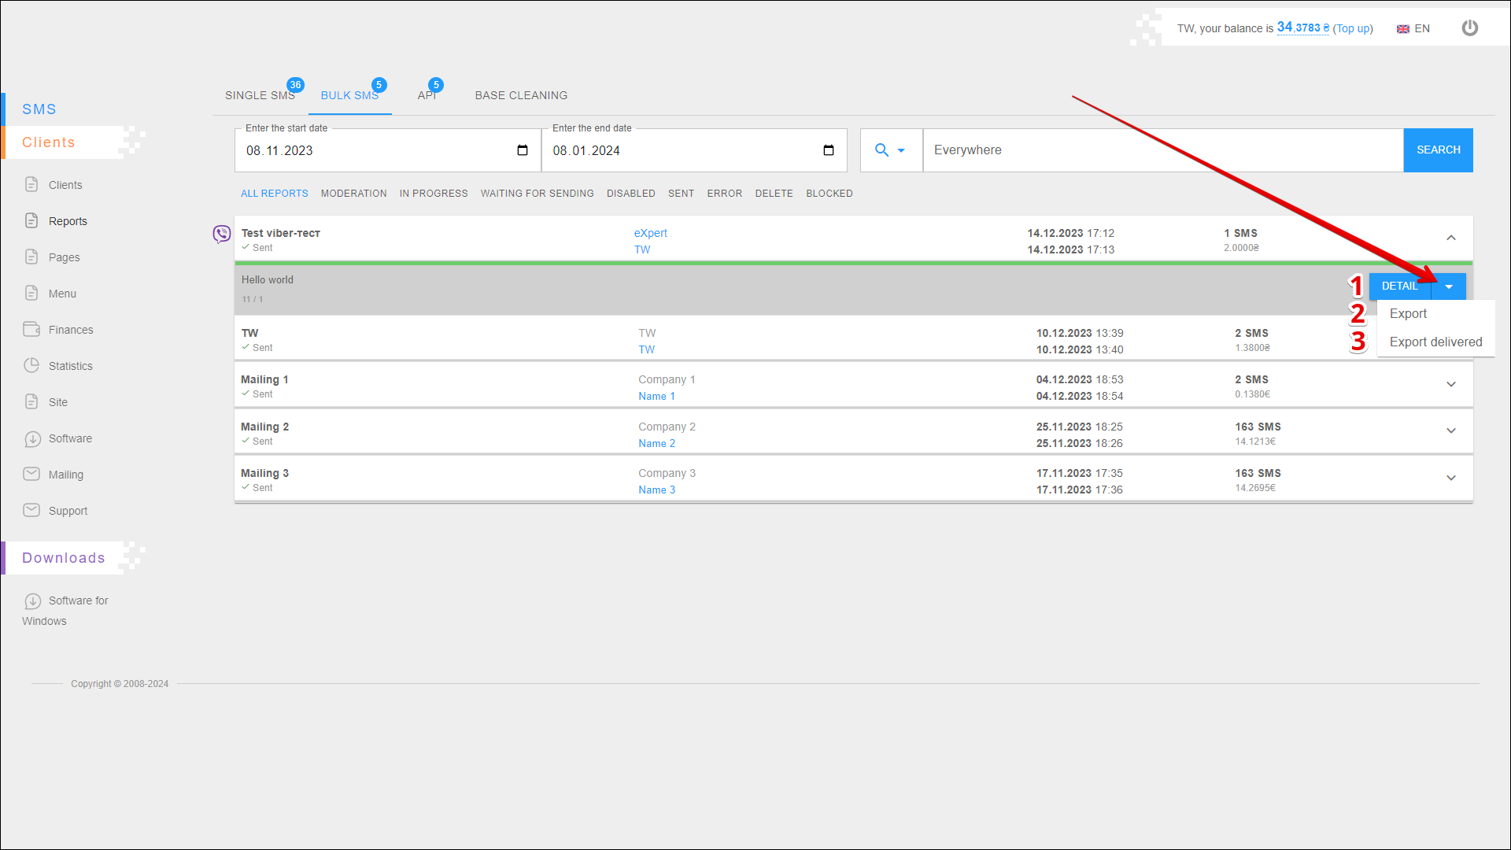Click the Software download icon in sidebar

click(31, 438)
